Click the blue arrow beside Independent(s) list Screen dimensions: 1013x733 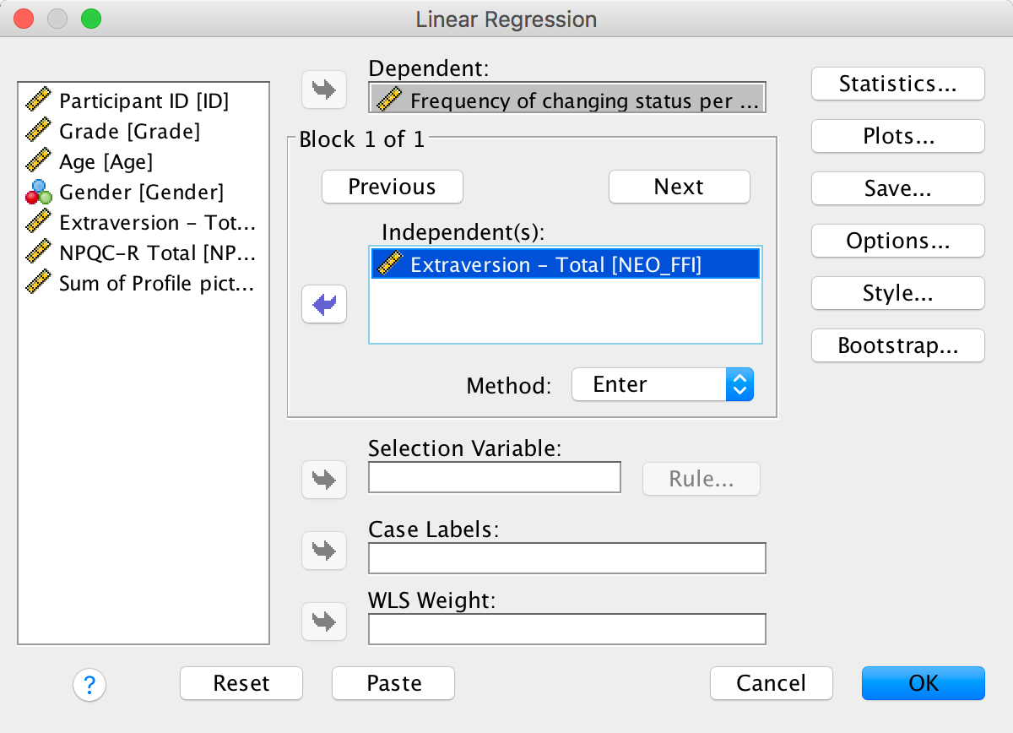point(324,304)
